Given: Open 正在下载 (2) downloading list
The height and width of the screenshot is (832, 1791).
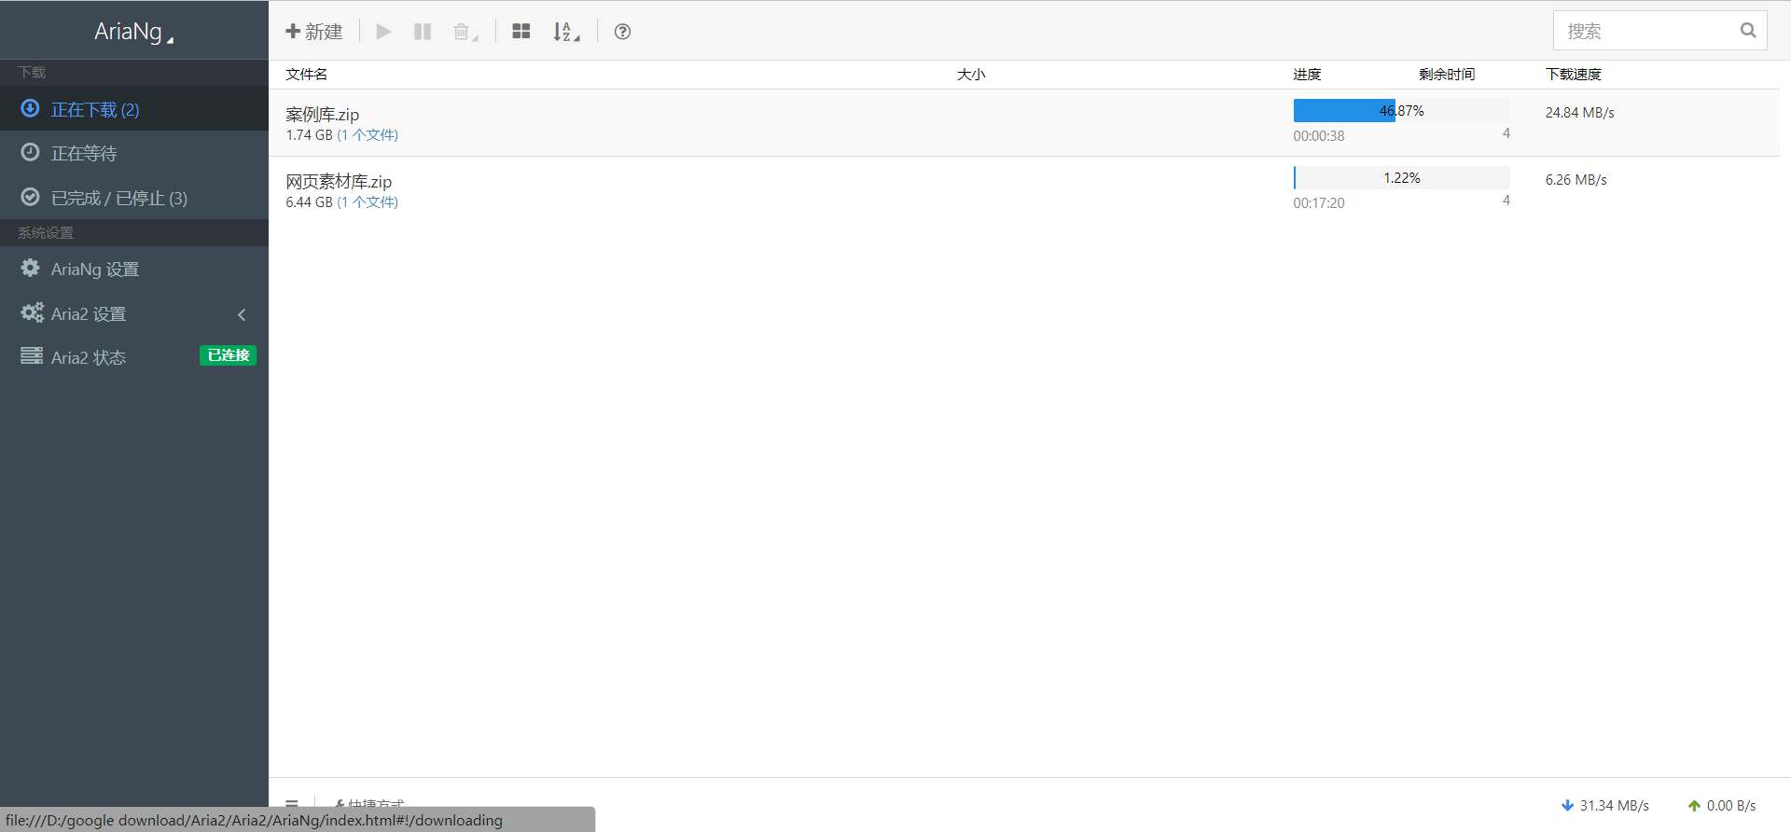Looking at the screenshot, I should 134,109.
